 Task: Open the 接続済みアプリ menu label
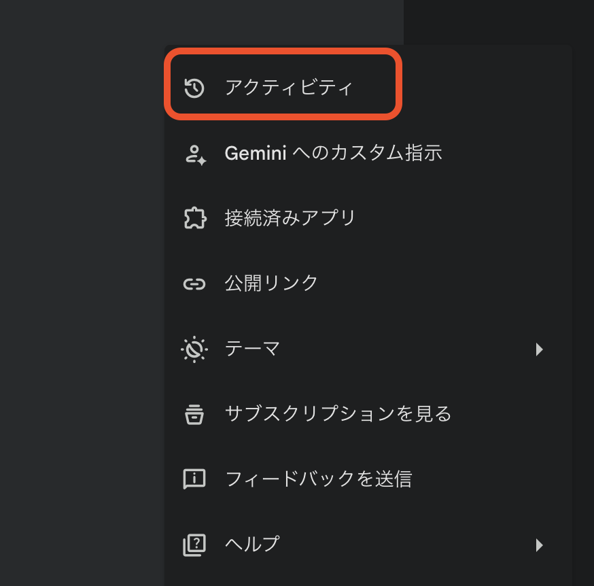290,218
